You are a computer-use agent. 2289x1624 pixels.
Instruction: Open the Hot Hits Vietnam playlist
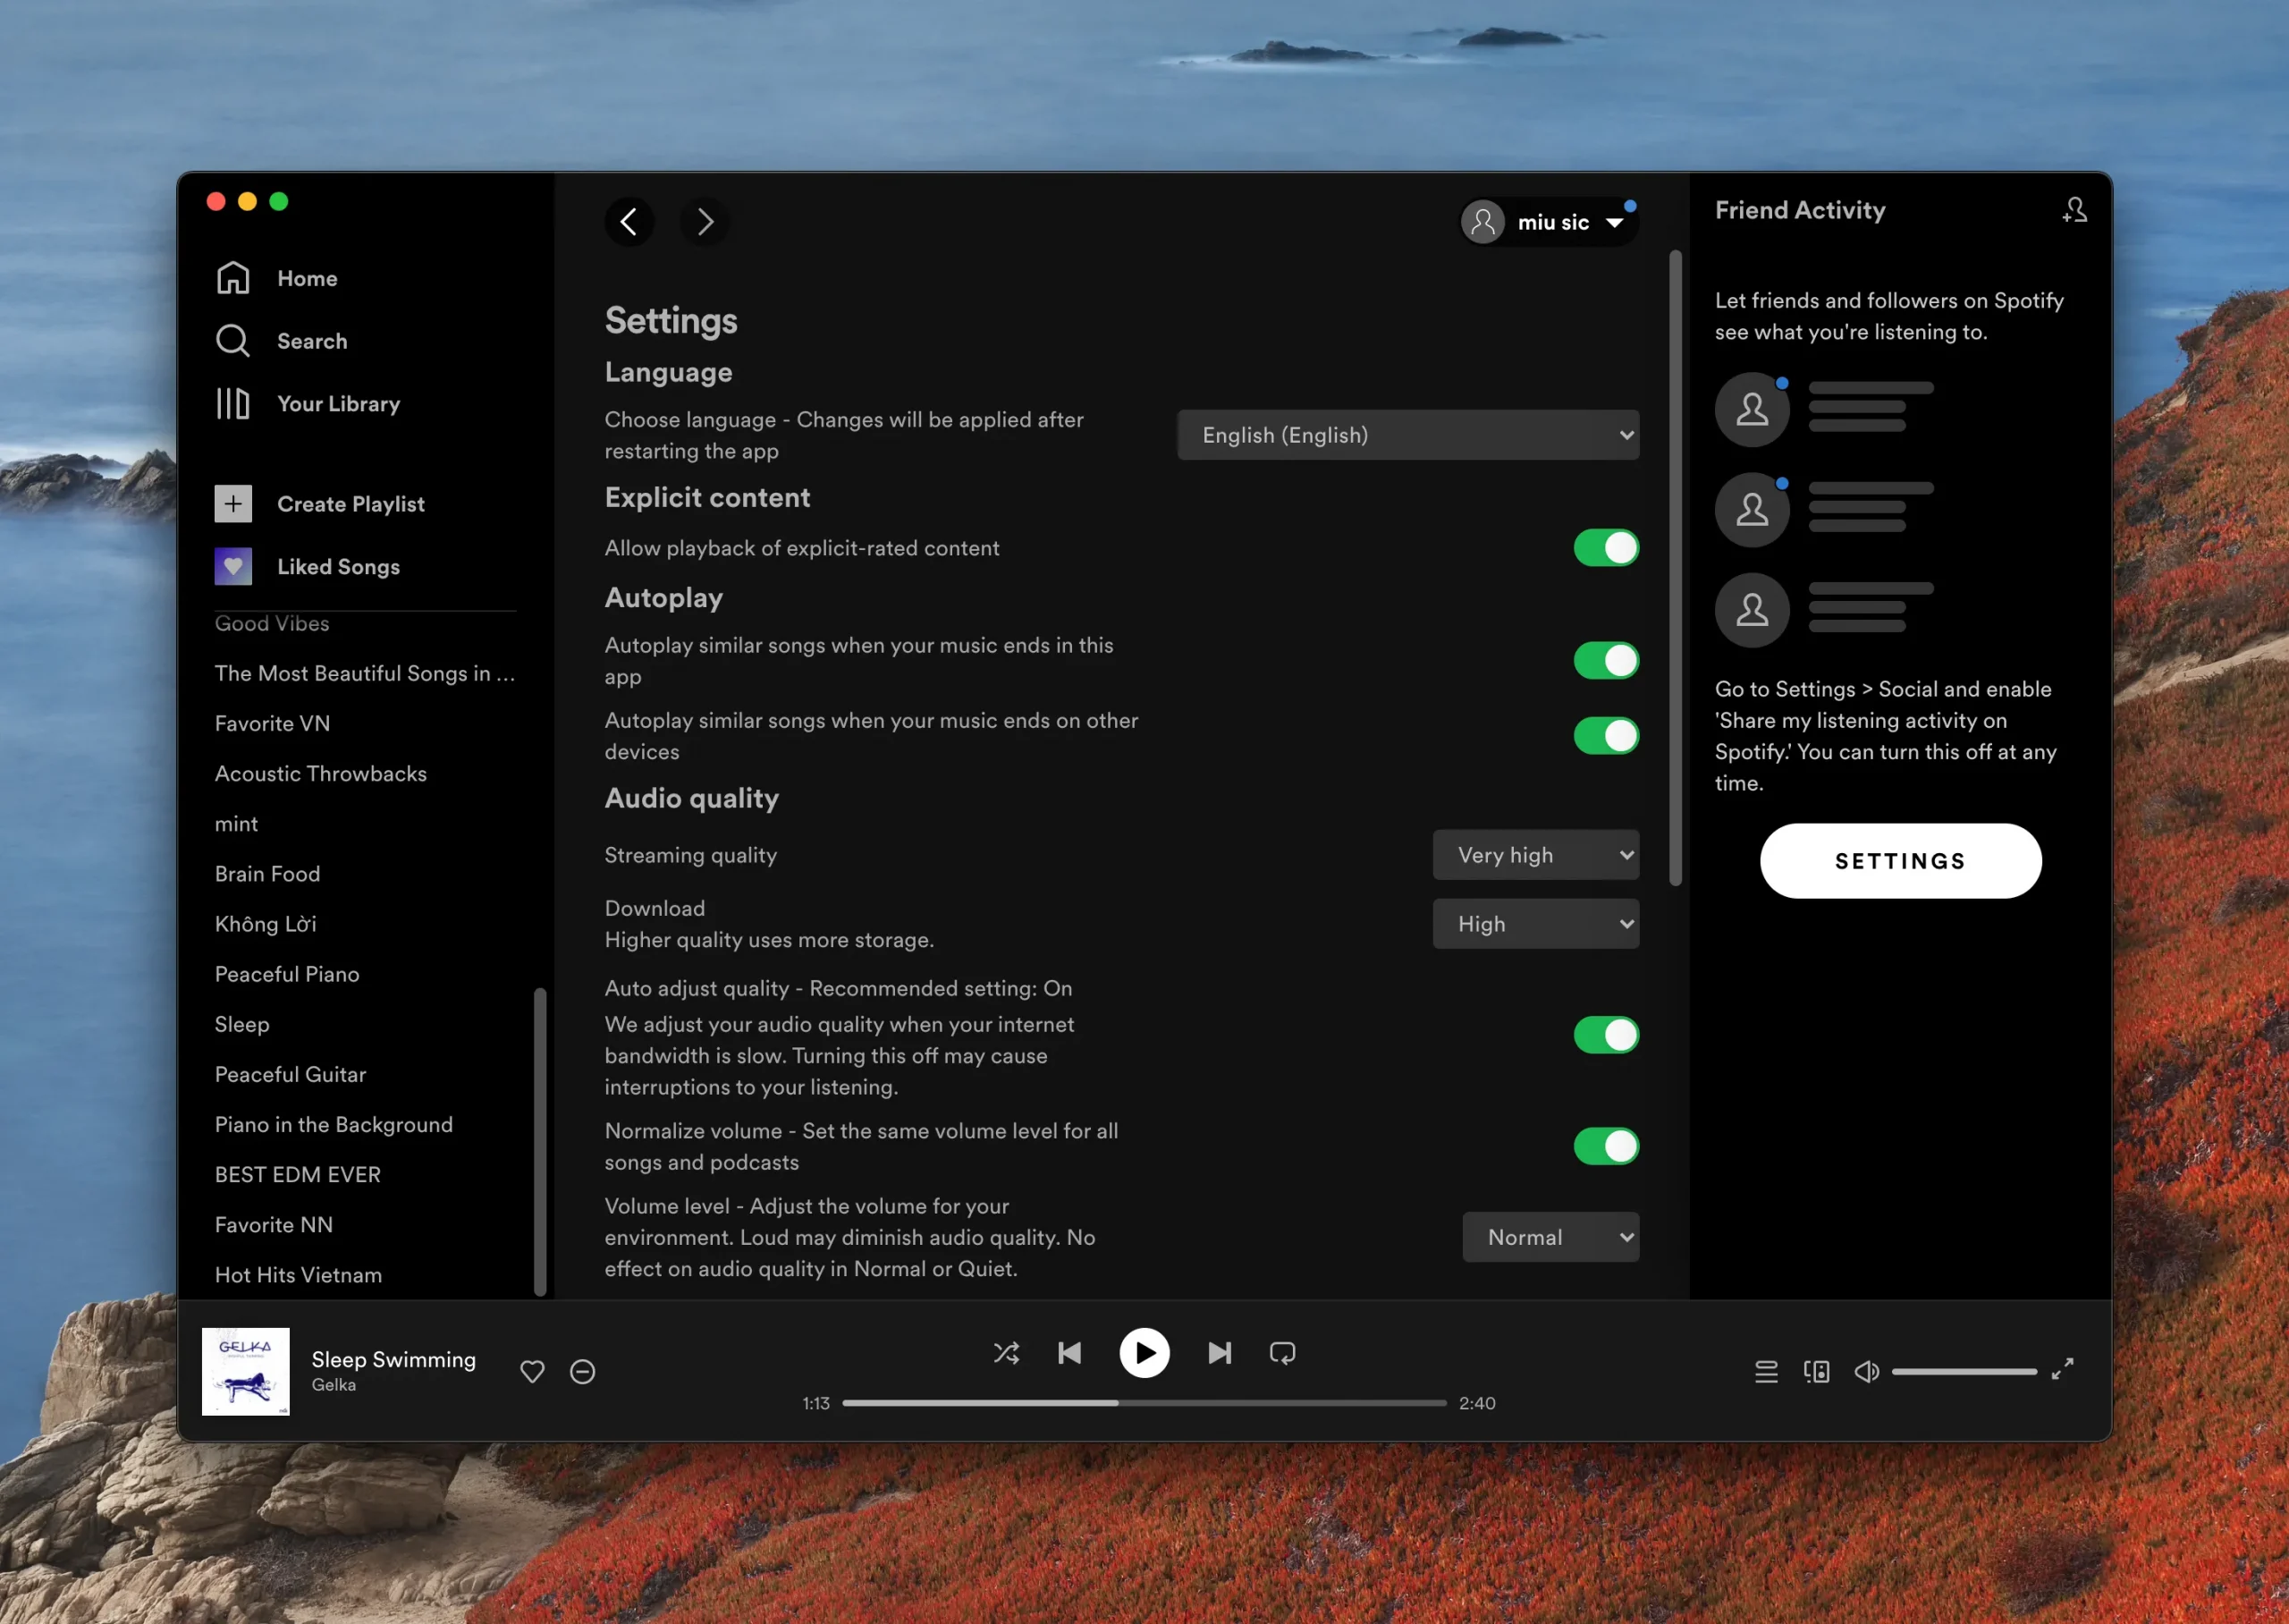298,1275
